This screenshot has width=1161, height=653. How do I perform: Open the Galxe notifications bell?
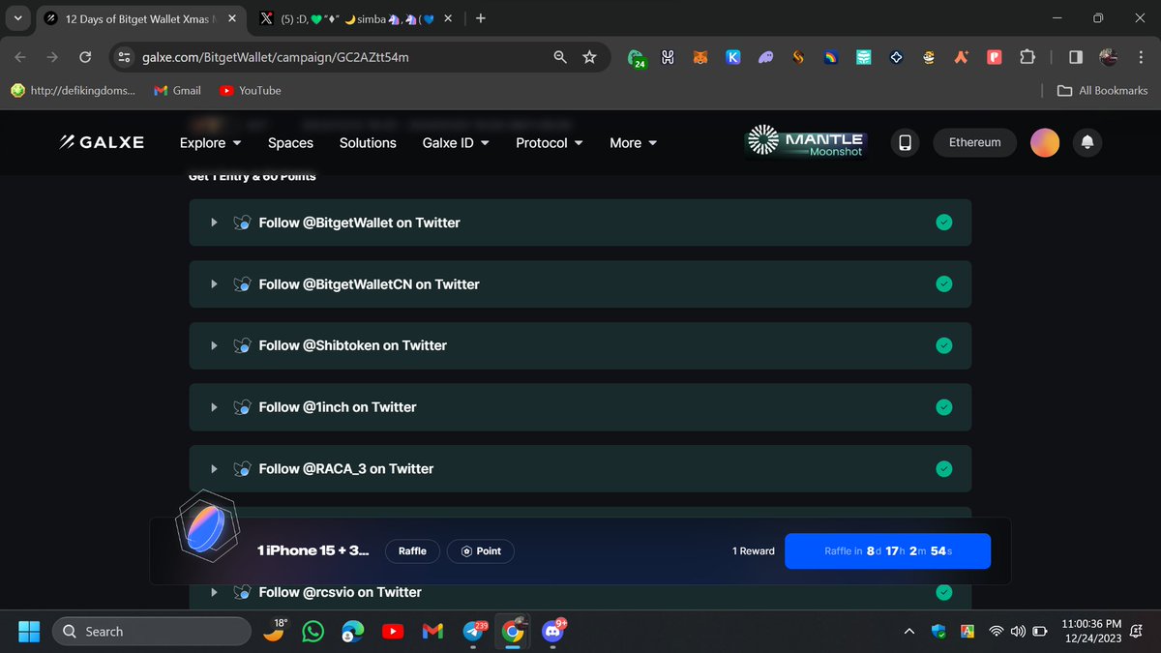point(1087,142)
